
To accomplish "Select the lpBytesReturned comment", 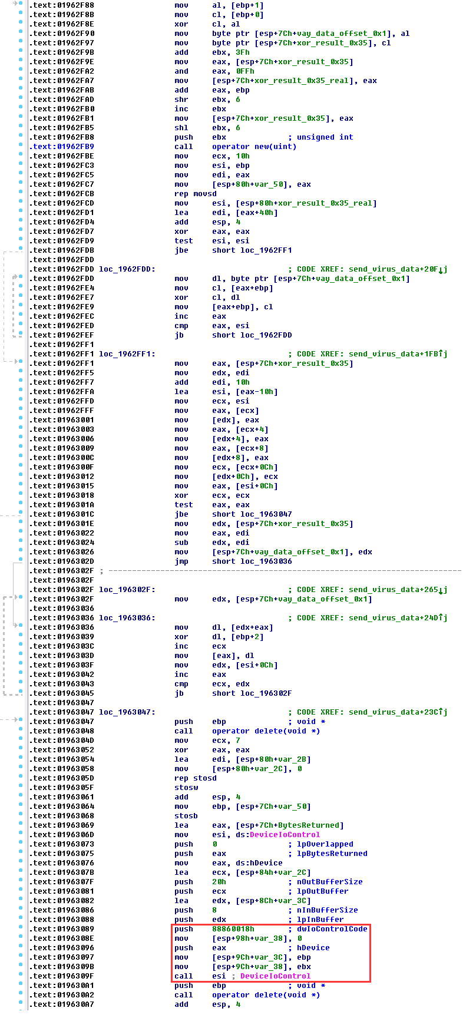I will point(332,854).
